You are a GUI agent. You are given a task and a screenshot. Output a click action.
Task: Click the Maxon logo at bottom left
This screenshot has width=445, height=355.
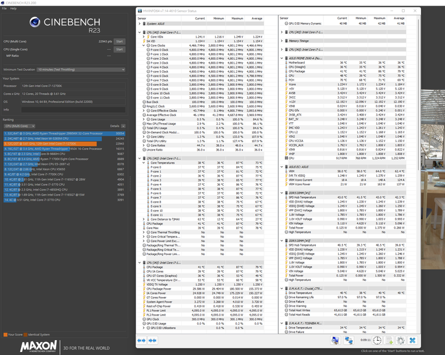click(x=38, y=346)
